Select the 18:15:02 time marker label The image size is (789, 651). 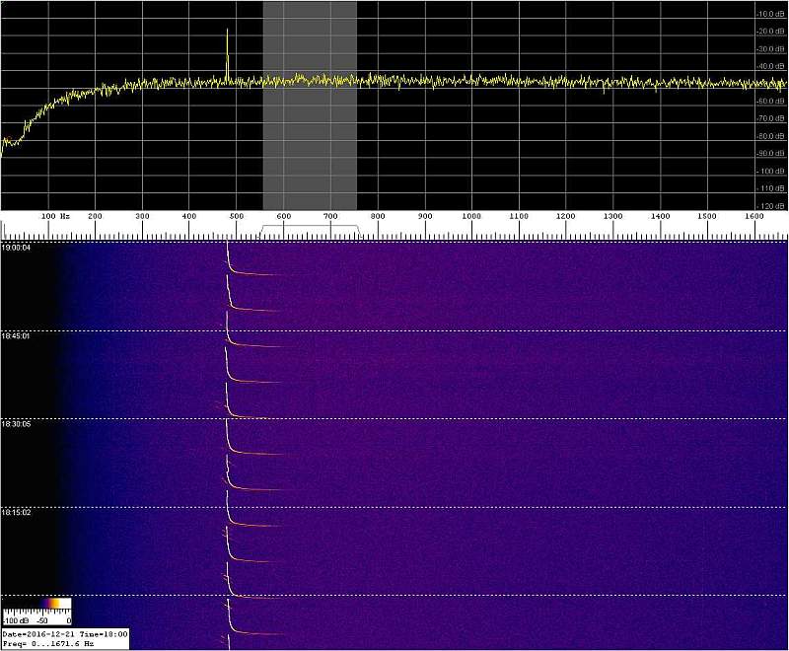[17, 512]
